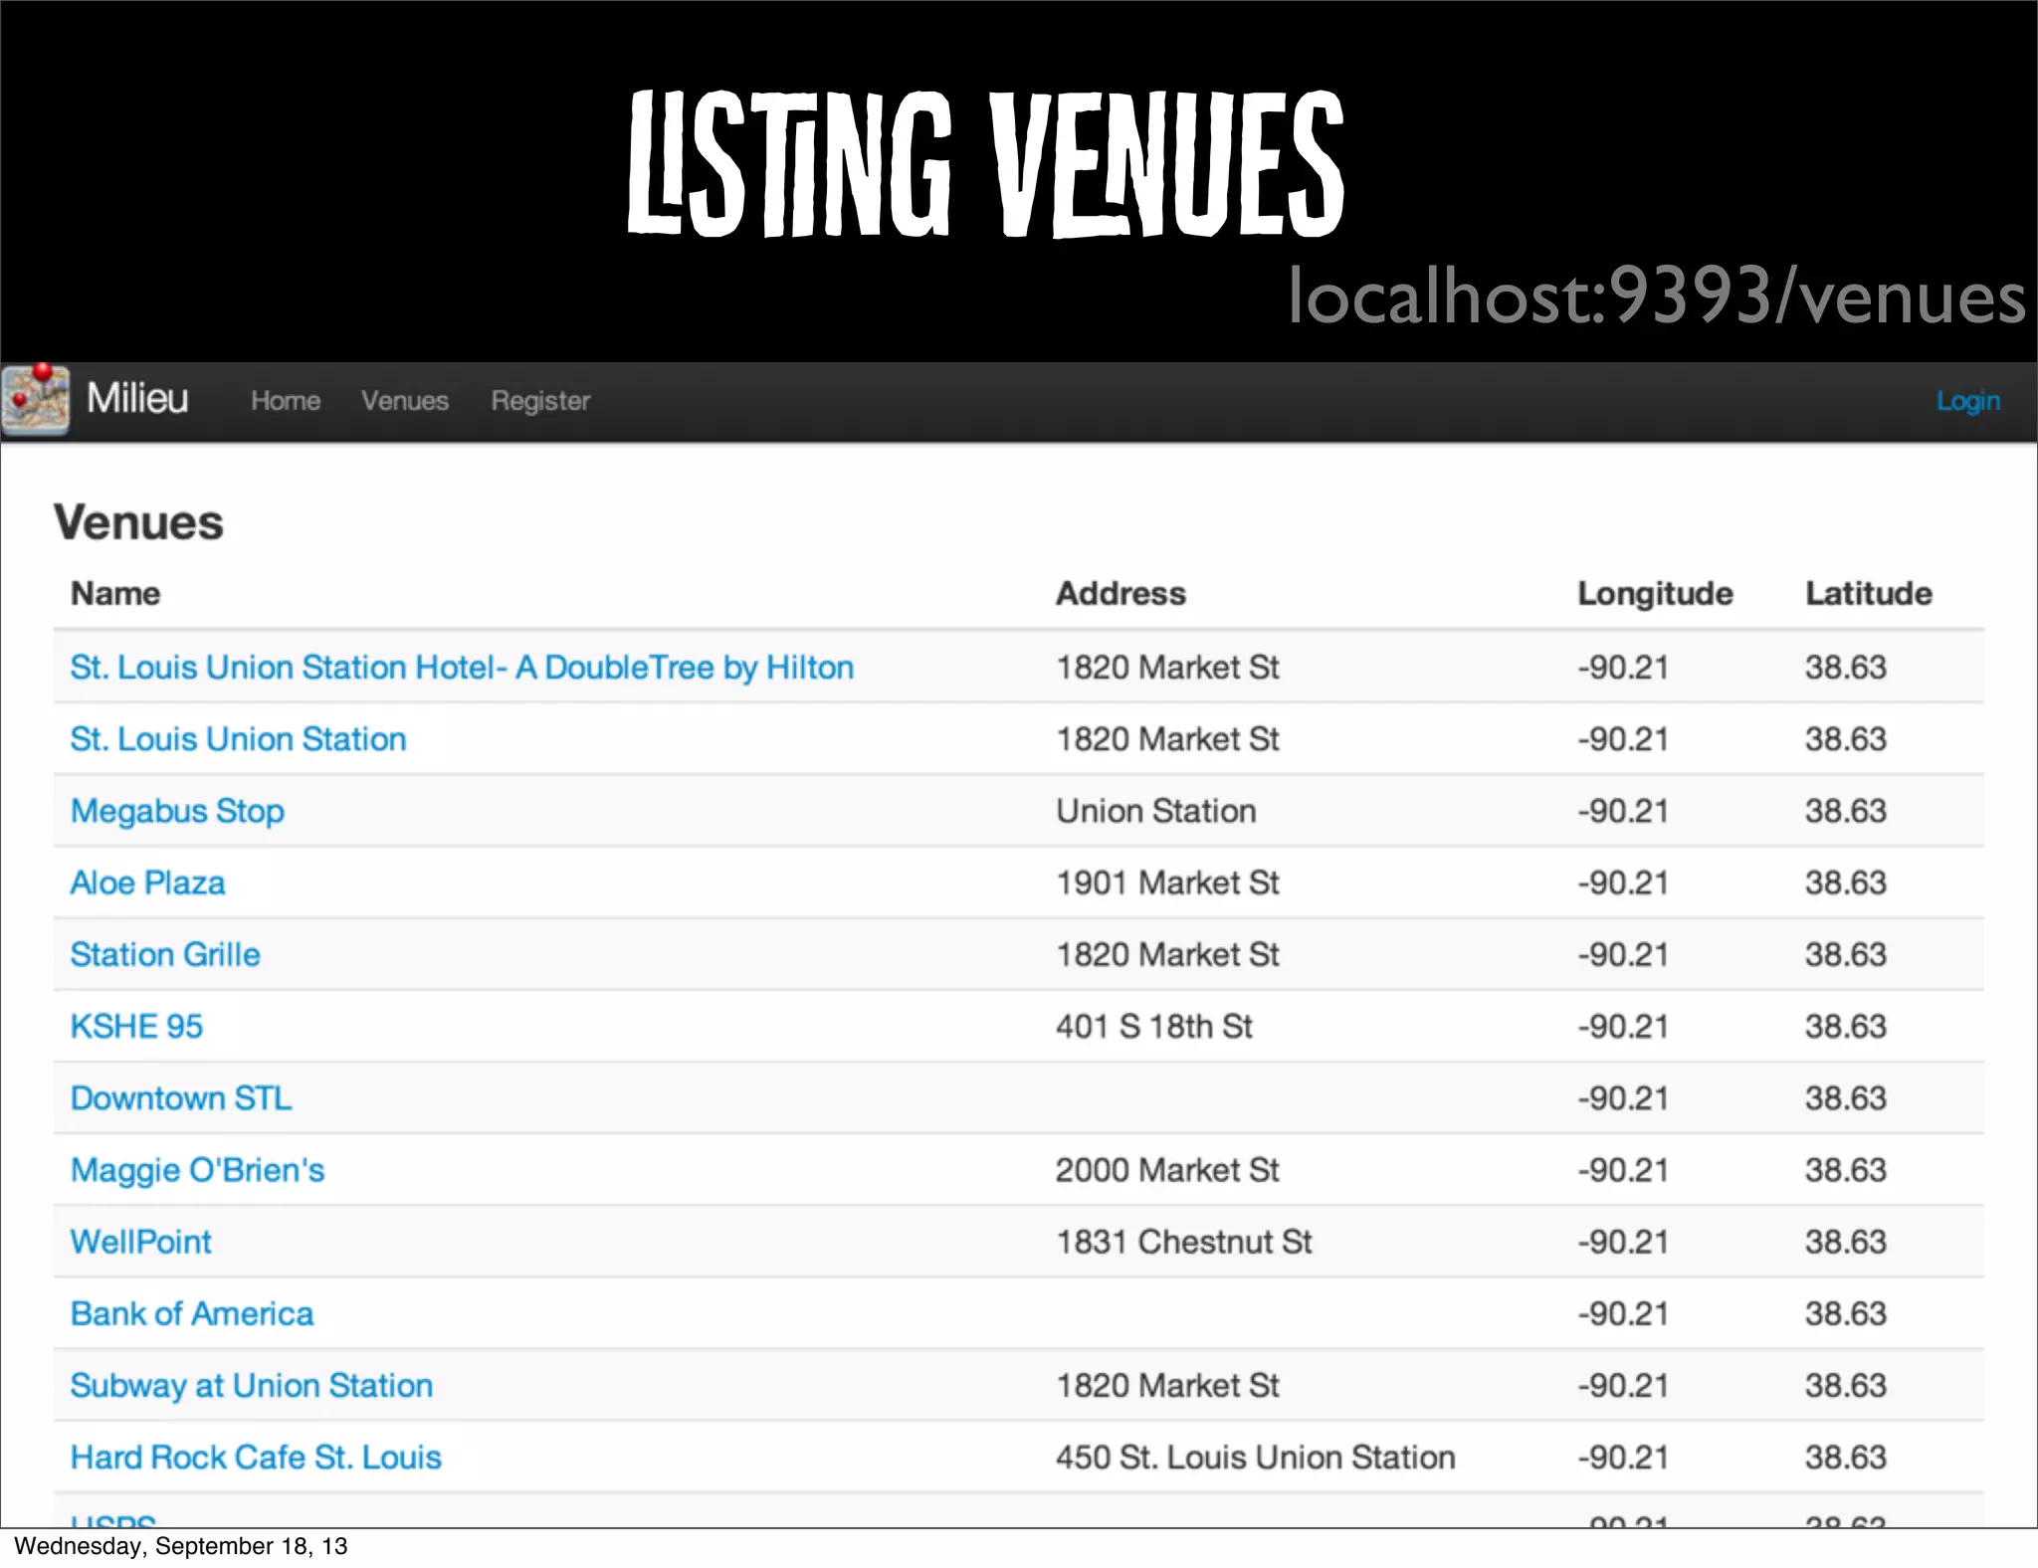Select longitude -90.21 in the KSHE 95 row
Image resolution: width=2038 pixels, height=1568 pixels.
(x=1623, y=1027)
